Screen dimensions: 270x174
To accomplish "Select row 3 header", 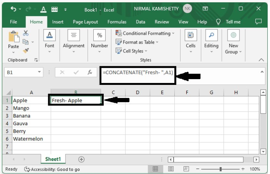I will 7,116.
